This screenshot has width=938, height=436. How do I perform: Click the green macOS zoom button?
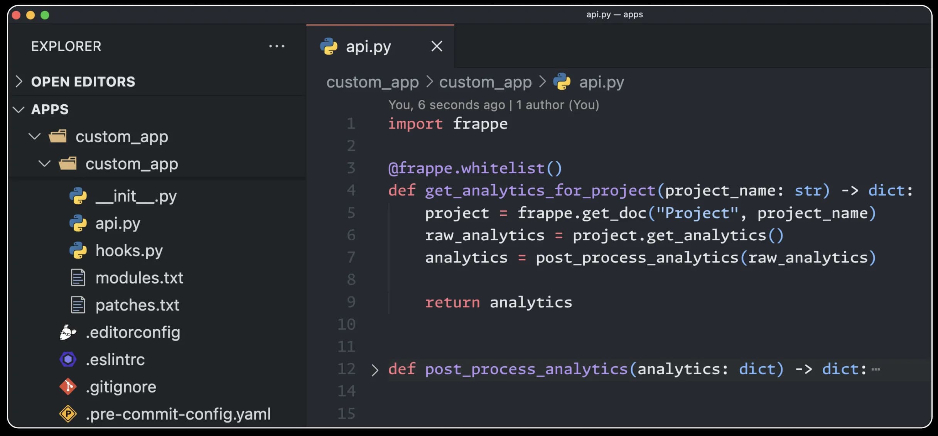click(x=45, y=15)
